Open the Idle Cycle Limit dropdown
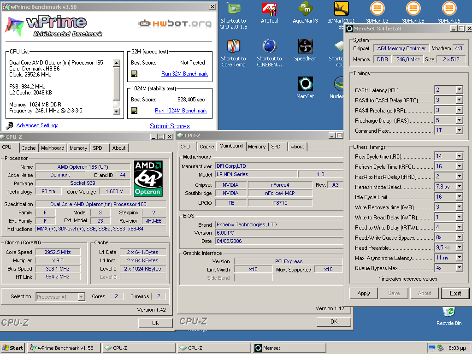Image resolution: width=472 pixels, height=354 pixels. 460,197
